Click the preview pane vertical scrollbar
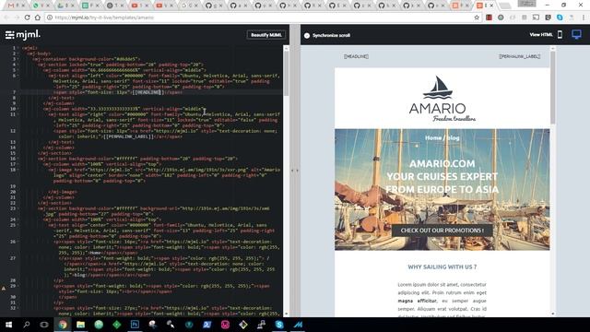Viewport: 590px width, 332px height. pyautogui.click(x=553, y=87)
